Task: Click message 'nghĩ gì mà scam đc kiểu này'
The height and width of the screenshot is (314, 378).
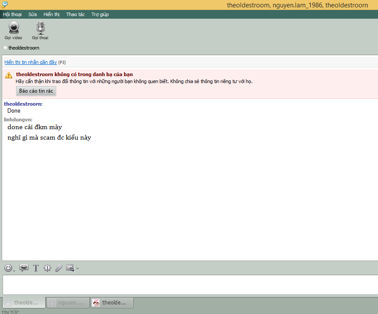Action: point(49,137)
